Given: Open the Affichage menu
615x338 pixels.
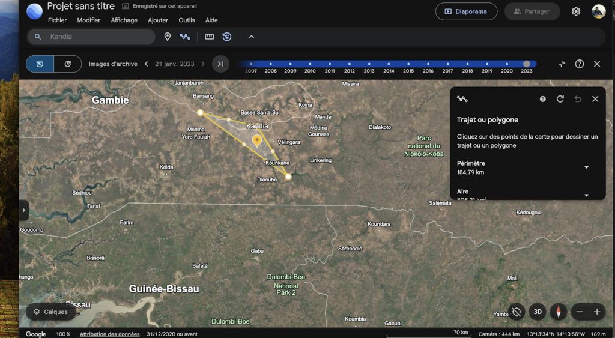Looking at the screenshot, I should pos(124,20).
